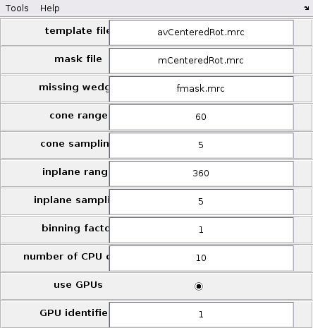The image size is (313, 328).
Task: Click the inplane range field showing 360
Action: (202, 174)
